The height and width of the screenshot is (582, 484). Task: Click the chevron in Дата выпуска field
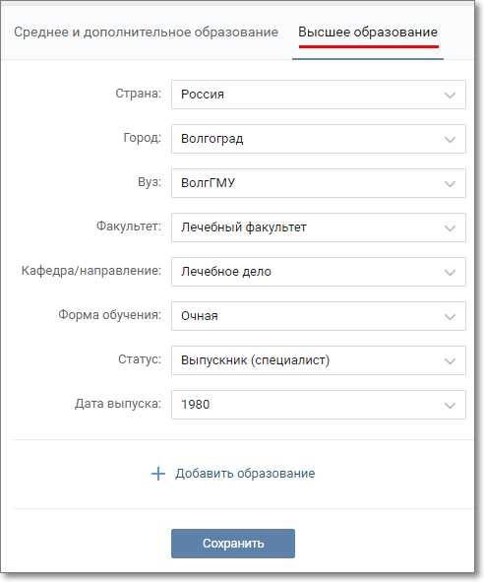450,406
